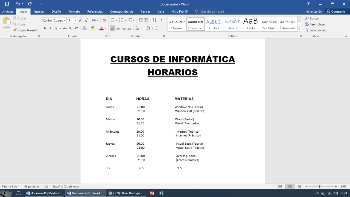Click the ¿Qué desea hacer? search box
Image resolution: width=350 pixels, height=197 pixels.
pyautogui.click(x=210, y=12)
